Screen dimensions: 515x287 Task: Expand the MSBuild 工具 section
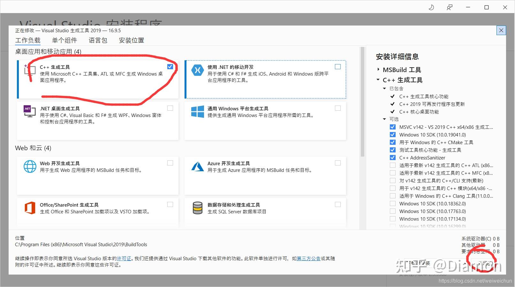378,70
